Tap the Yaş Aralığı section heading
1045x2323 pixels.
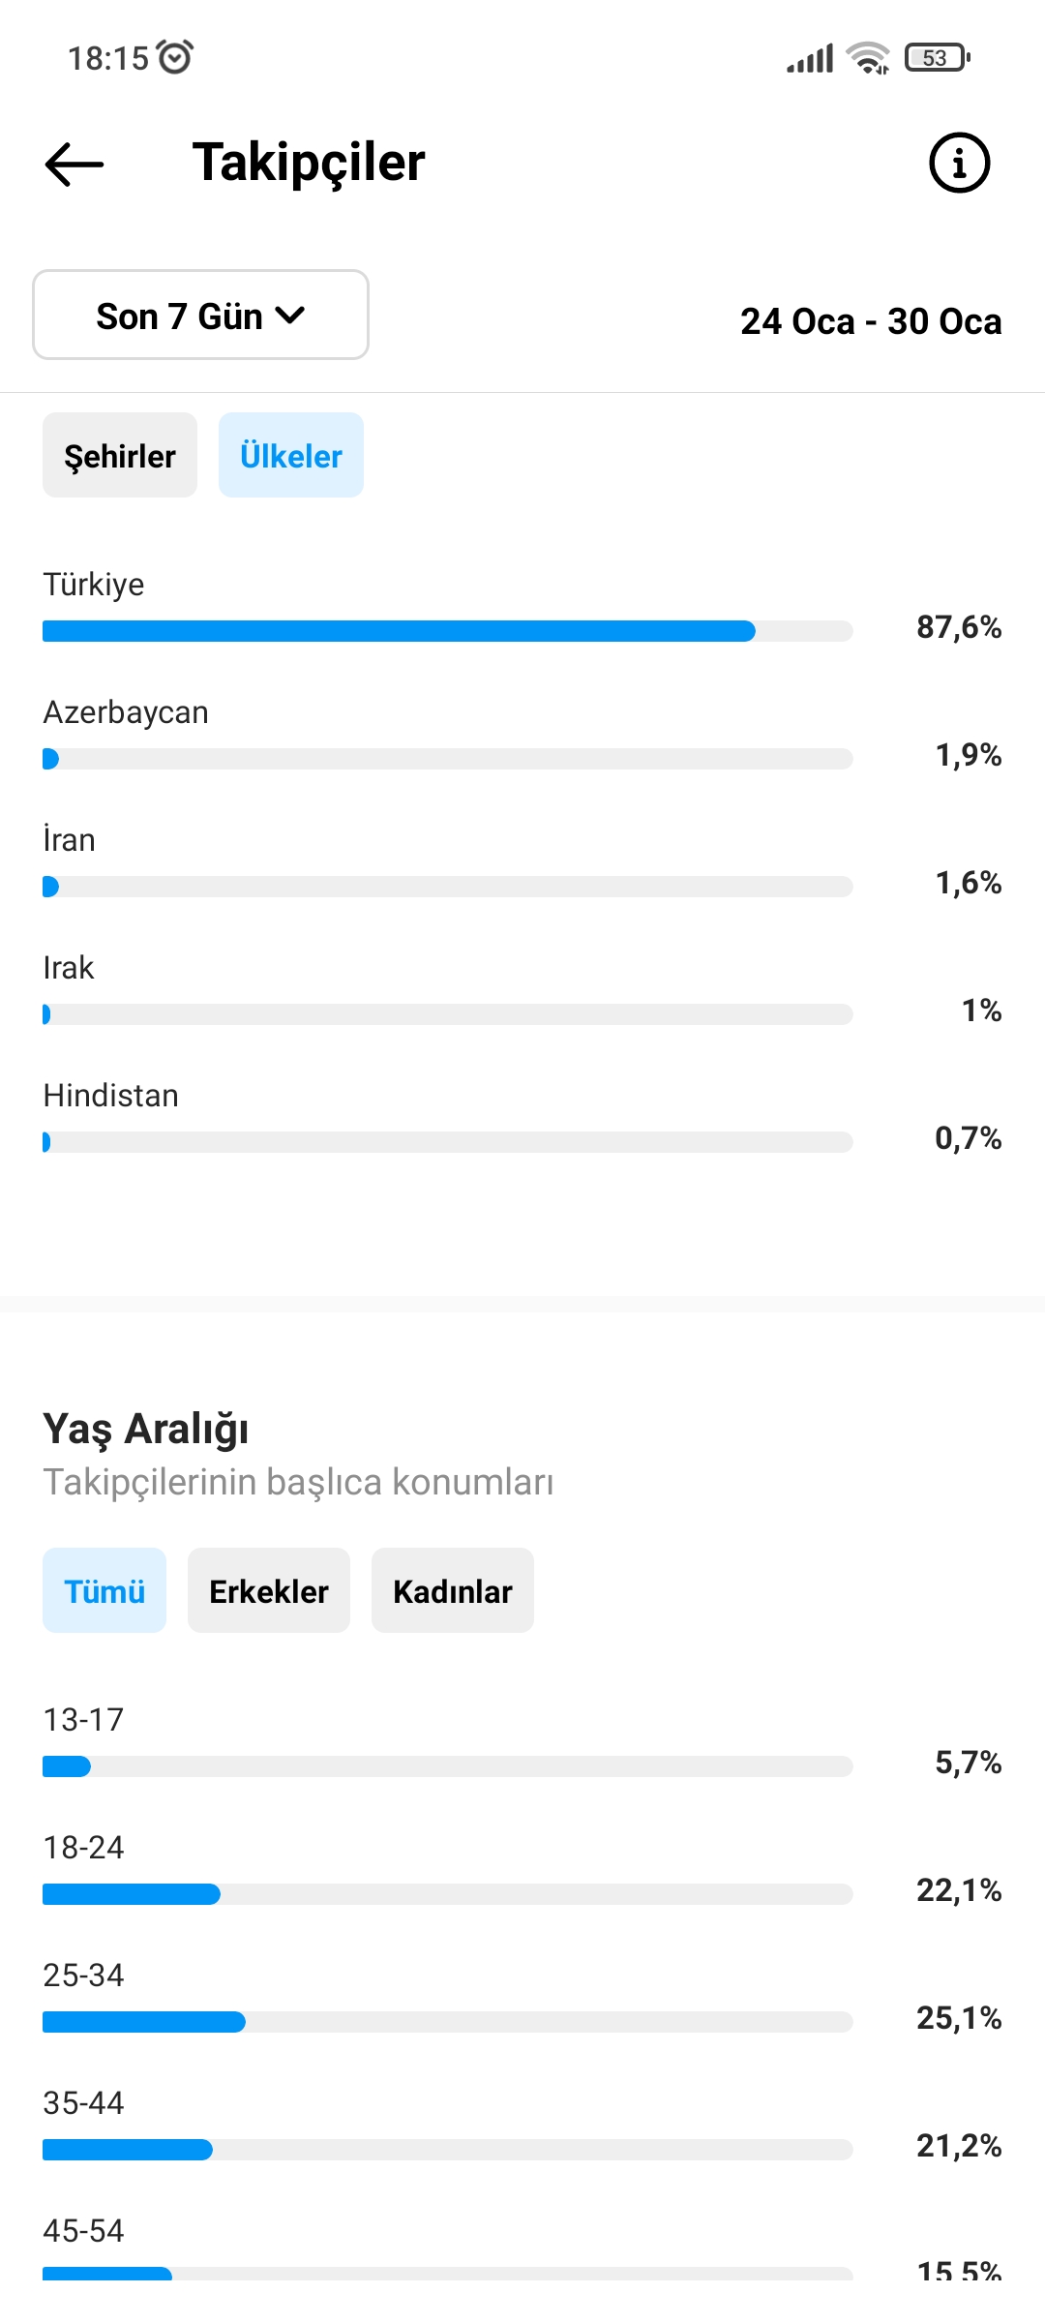coord(146,1430)
